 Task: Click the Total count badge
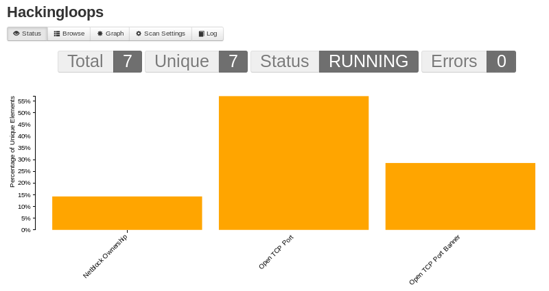(x=127, y=62)
